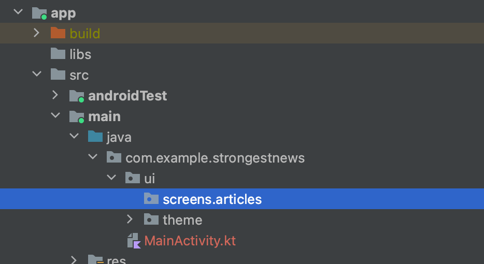484x264 pixels.
Task: Click the screens.articles package icon
Action: coord(151,199)
